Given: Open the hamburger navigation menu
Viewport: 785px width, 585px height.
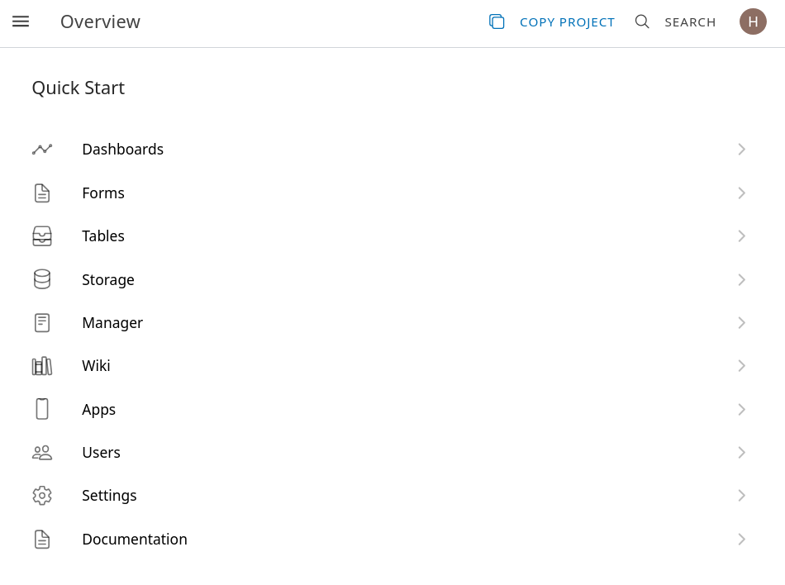Looking at the screenshot, I should [21, 21].
